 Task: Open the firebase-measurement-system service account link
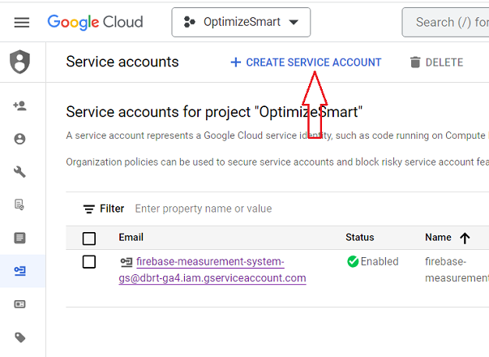tap(212, 269)
